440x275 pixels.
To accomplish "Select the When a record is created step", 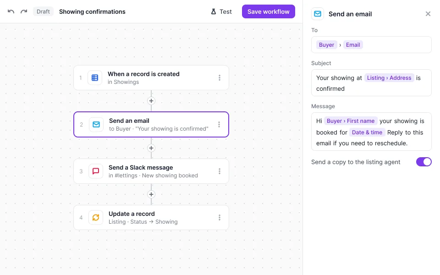I will (x=151, y=78).
